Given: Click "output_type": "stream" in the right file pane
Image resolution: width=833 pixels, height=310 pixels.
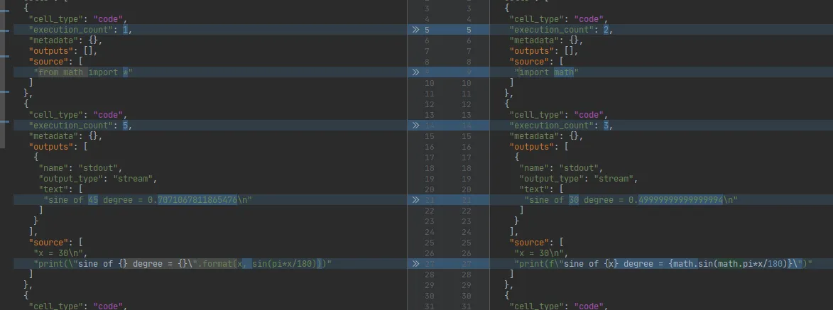Looking at the screenshot, I should tap(579, 178).
